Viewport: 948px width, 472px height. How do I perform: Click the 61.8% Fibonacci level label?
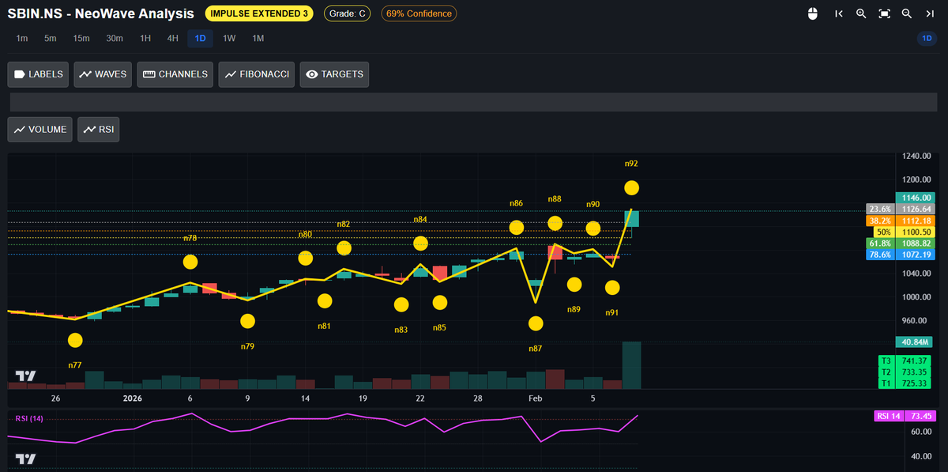(x=901, y=244)
